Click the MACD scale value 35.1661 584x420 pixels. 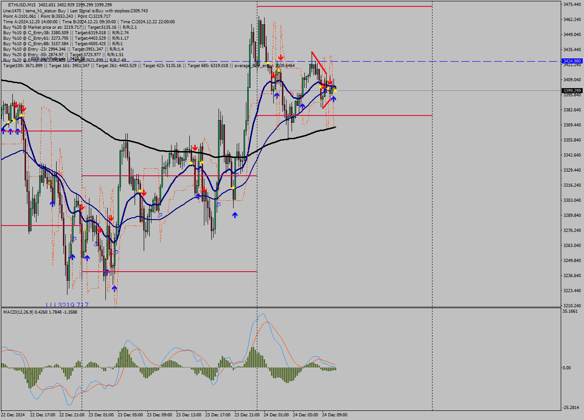click(570, 311)
